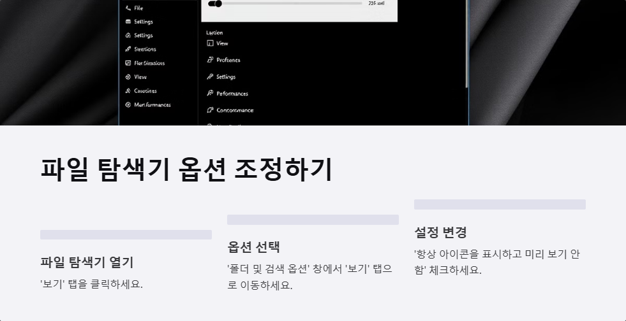This screenshot has width=626, height=321.
Task: Open Peformances in the Laption list
Action: (232, 94)
